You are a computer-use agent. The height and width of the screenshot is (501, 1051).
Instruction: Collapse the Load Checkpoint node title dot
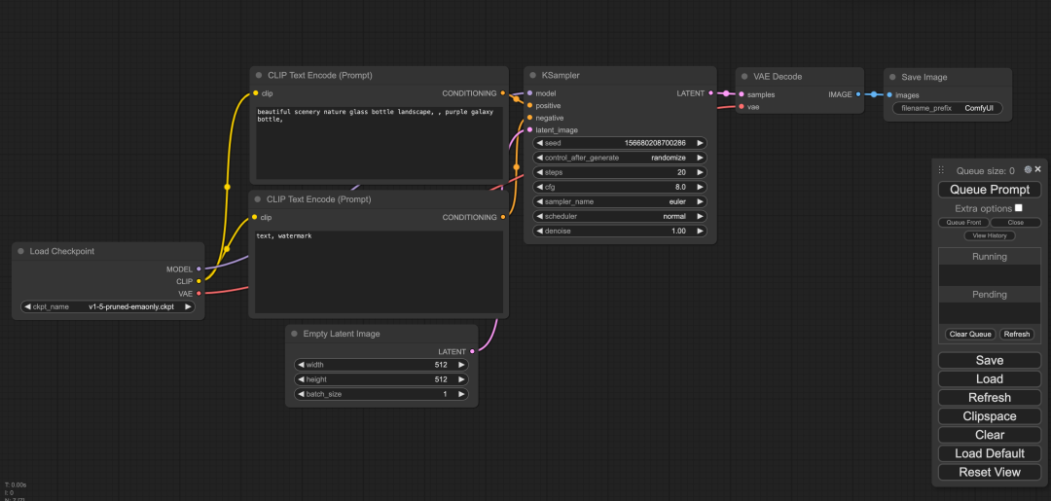pos(20,251)
